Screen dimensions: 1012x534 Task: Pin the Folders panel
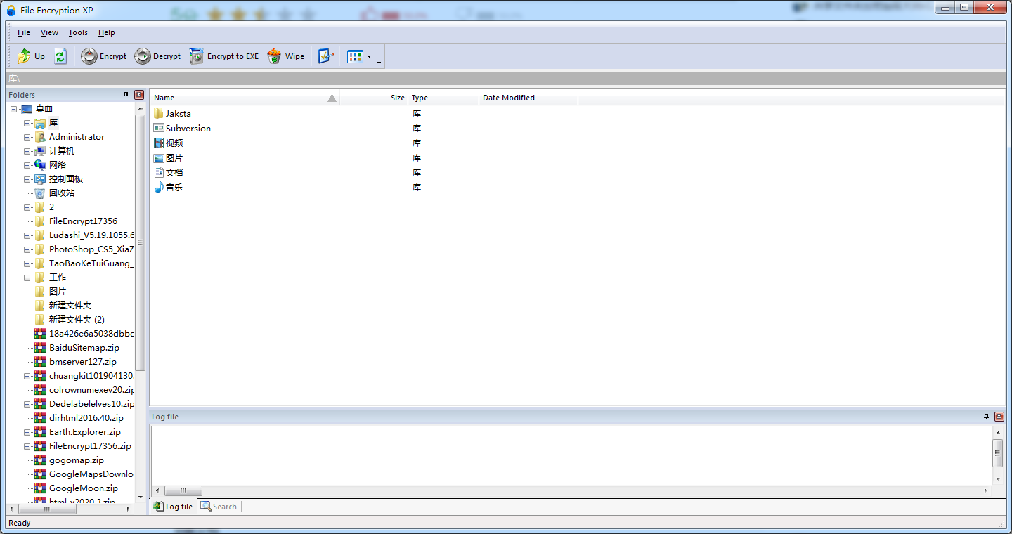[x=126, y=95]
